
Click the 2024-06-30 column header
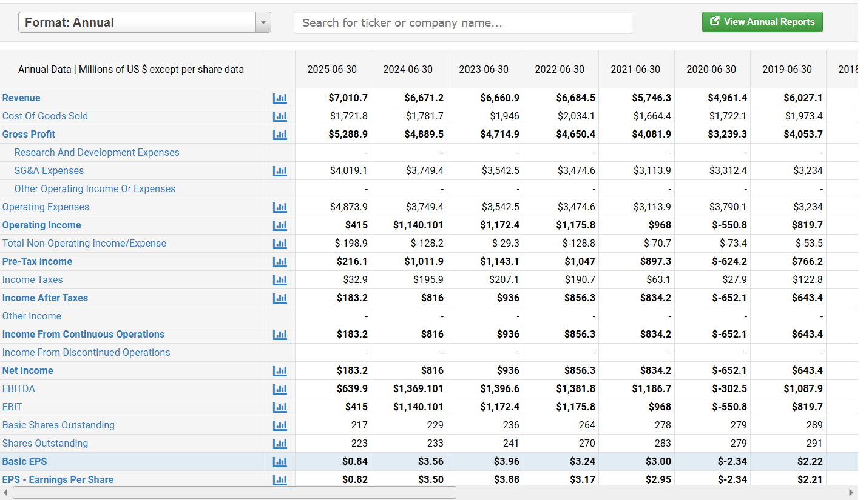click(x=408, y=69)
